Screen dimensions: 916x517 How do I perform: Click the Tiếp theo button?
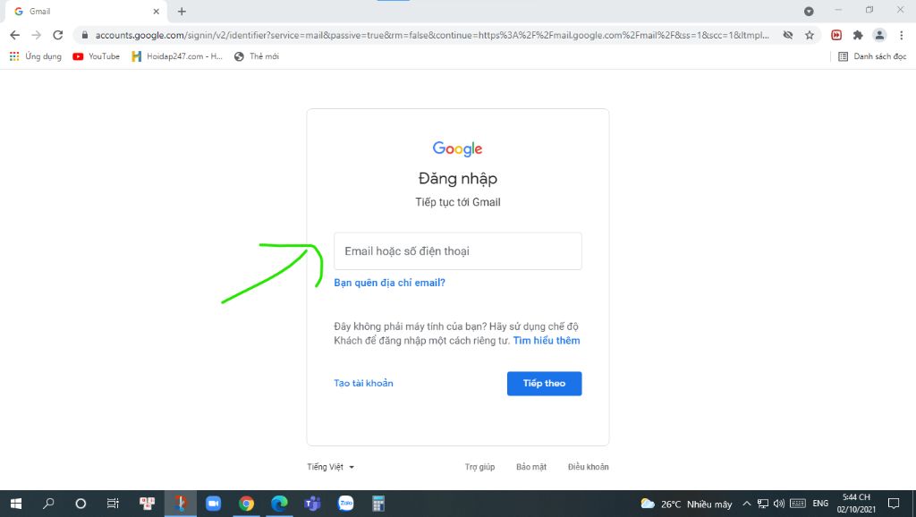click(x=545, y=384)
